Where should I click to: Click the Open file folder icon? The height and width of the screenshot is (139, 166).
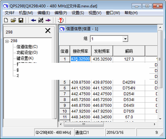click(x=13, y=20)
